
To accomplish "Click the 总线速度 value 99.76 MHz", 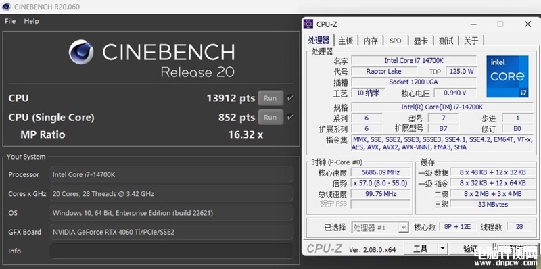I will 381,194.
